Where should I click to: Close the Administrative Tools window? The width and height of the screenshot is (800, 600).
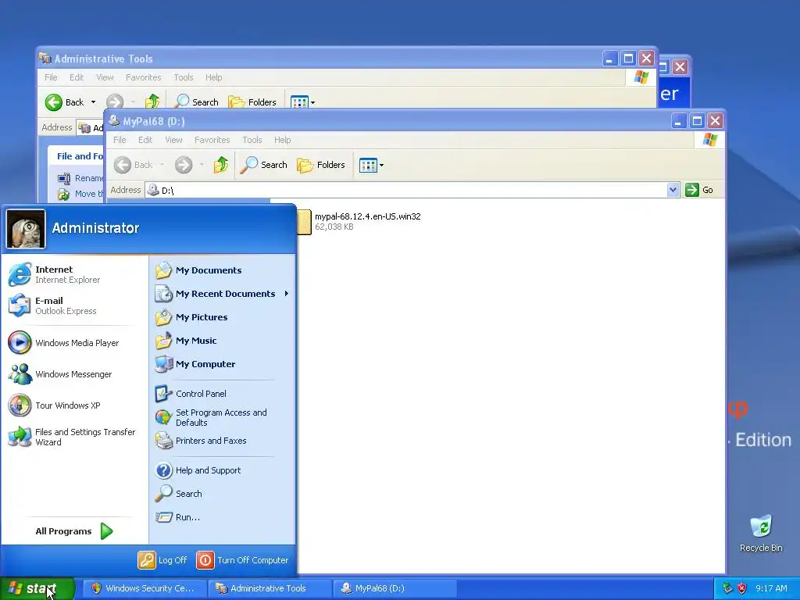tap(646, 59)
